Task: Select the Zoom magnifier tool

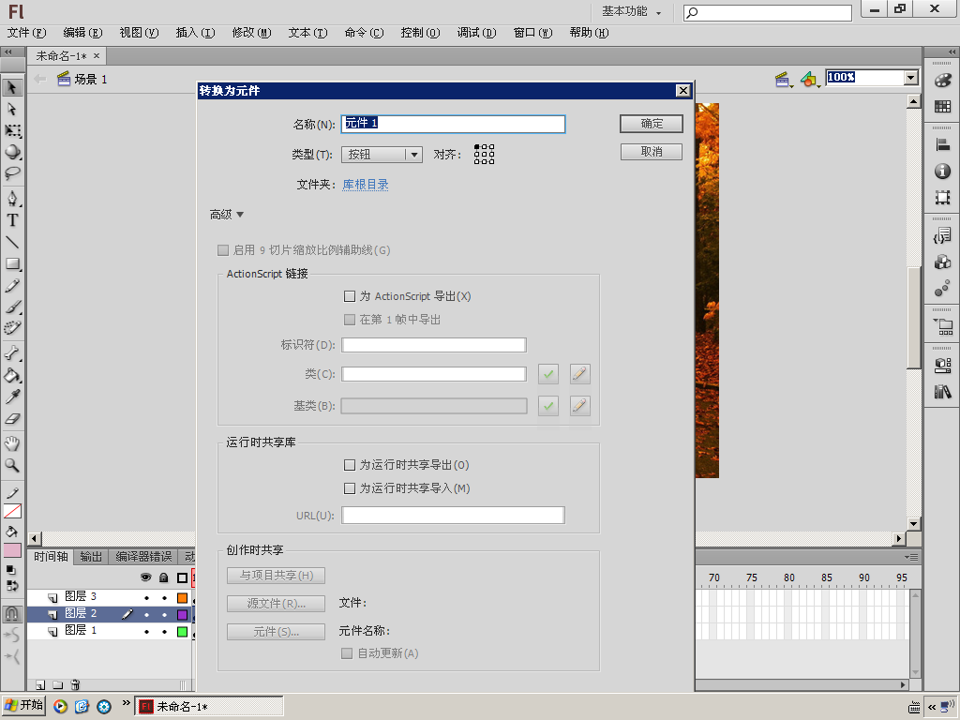Action: point(12,465)
